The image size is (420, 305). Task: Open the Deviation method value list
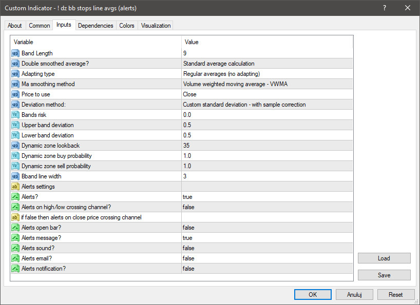[x=267, y=105]
